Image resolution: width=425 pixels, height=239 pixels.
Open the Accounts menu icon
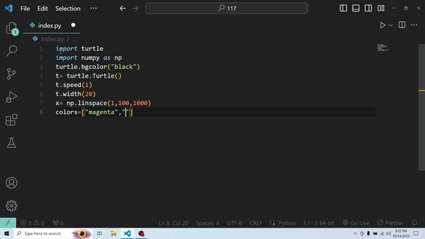click(x=11, y=183)
